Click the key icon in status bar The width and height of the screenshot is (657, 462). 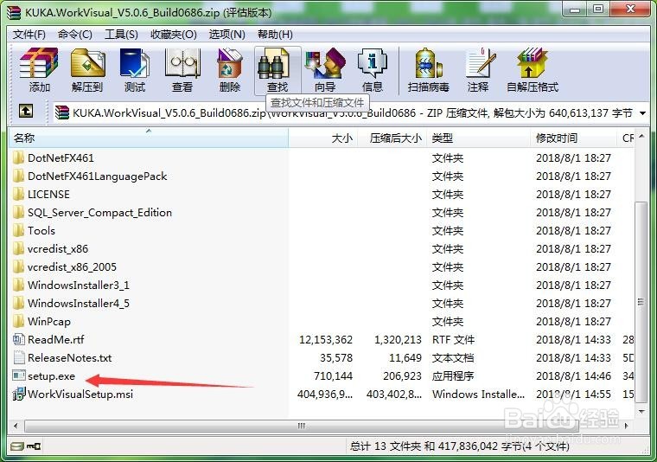(x=34, y=446)
